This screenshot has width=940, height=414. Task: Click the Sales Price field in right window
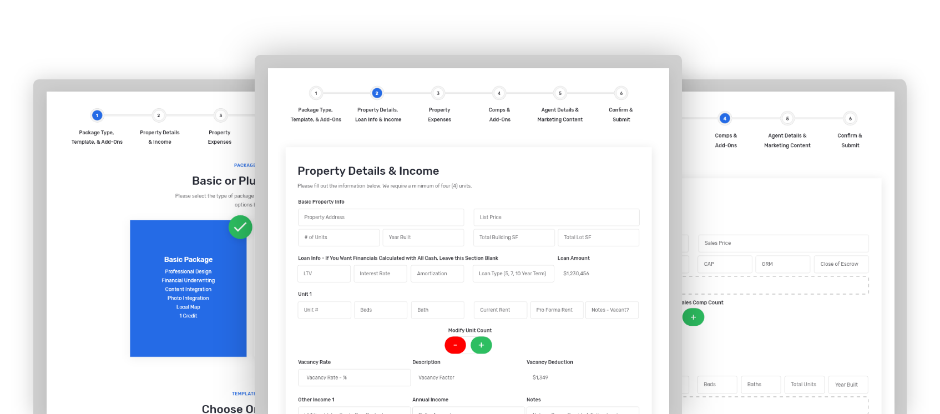[x=784, y=243]
